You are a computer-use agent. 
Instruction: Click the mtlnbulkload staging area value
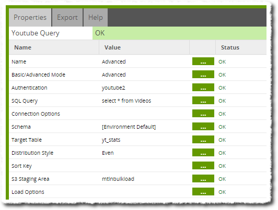[118, 179]
